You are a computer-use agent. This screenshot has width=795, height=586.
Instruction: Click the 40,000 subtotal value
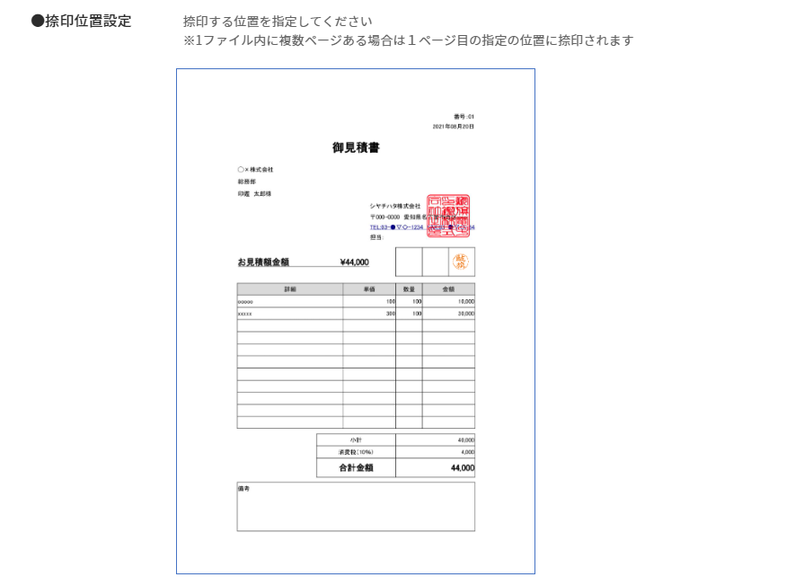pos(466,439)
